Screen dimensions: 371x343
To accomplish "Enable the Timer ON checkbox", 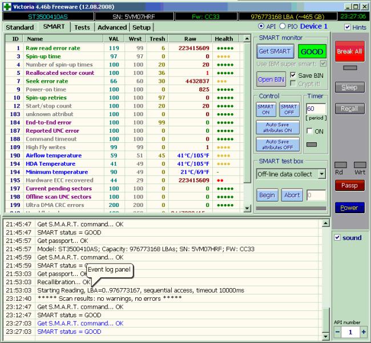I will [x=309, y=131].
